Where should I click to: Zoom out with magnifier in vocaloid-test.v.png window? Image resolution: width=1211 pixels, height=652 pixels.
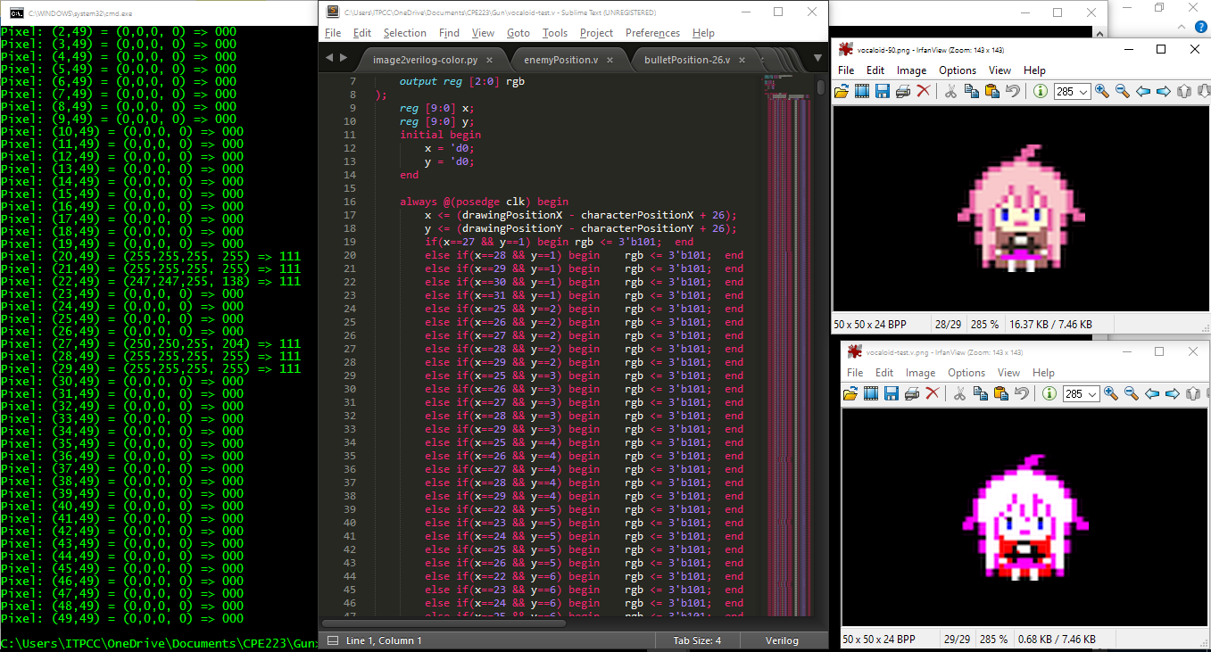pyautogui.click(x=1132, y=393)
